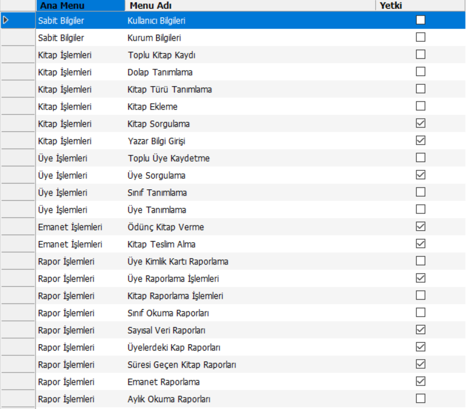The width and height of the screenshot is (469, 409).
Task: Sort by the Ana Menu column header
Action: 80,5
